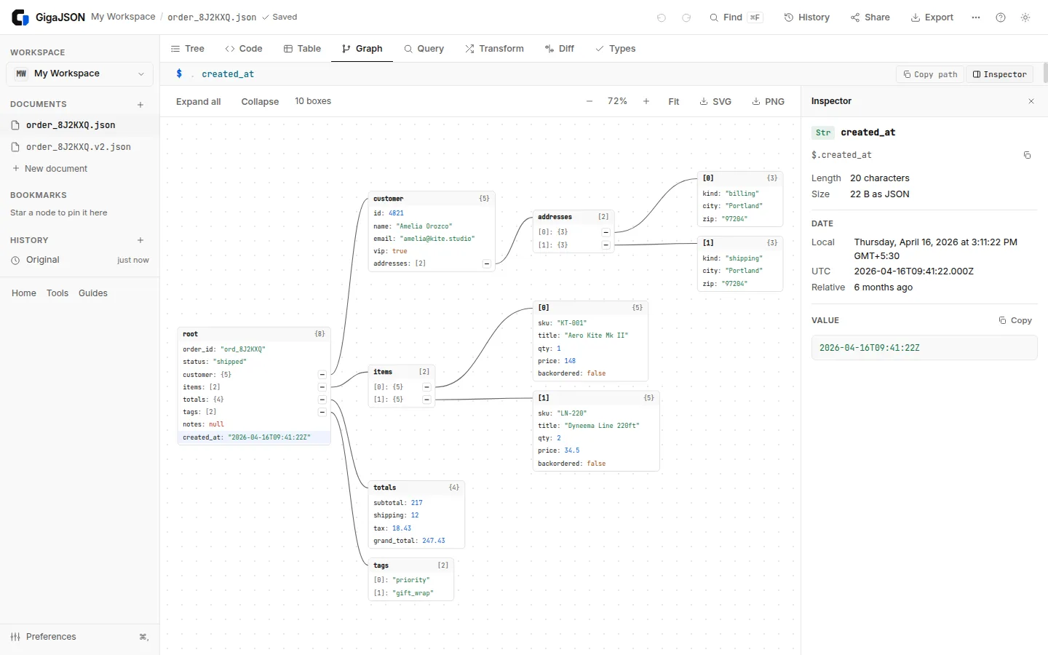Select the notes: null row
The image size is (1048, 655).
[254, 424]
